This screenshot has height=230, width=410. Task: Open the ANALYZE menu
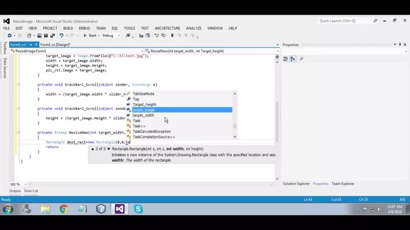(x=193, y=28)
